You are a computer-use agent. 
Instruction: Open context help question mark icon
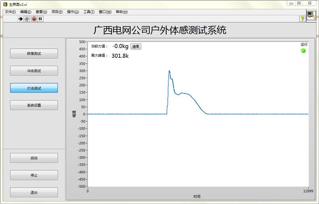(302, 19)
